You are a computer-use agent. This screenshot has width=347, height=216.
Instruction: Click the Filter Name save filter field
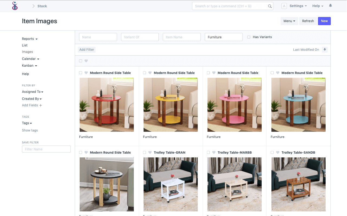click(x=46, y=149)
